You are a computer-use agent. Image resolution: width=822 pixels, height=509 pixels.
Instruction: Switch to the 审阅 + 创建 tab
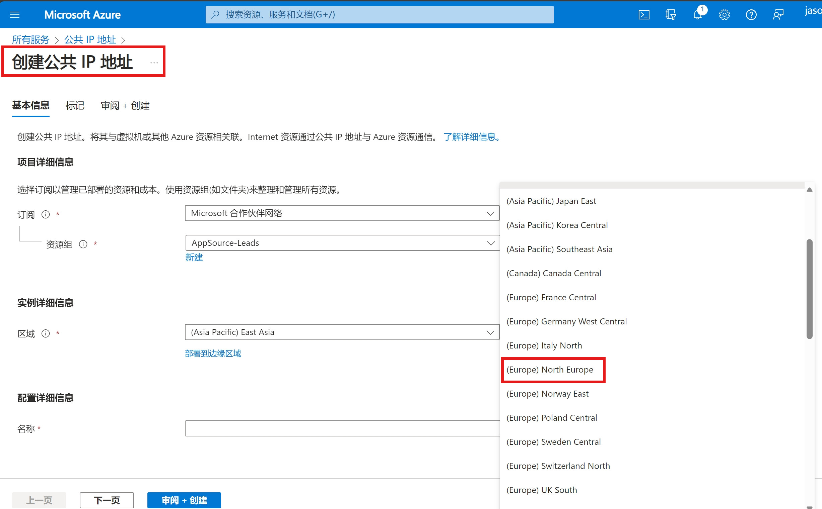(125, 105)
